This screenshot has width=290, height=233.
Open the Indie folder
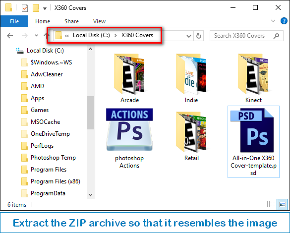(x=191, y=78)
